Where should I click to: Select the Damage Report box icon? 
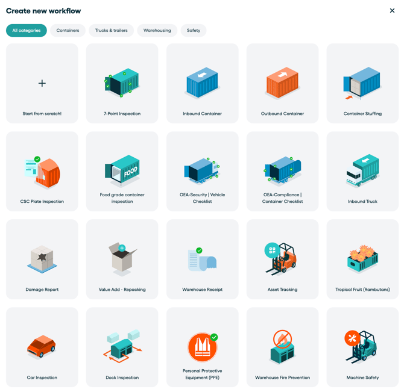pyautogui.click(x=42, y=259)
